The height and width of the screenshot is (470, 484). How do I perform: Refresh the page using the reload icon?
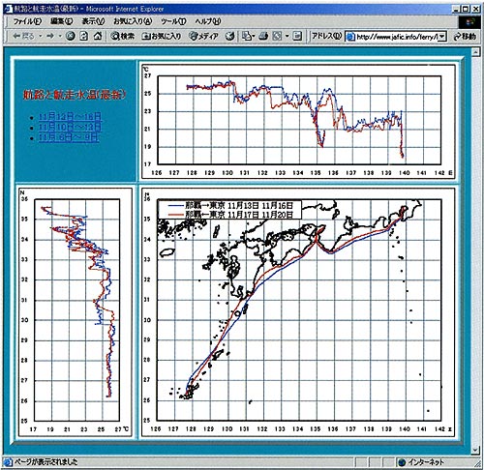pyautogui.click(x=84, y=36)
